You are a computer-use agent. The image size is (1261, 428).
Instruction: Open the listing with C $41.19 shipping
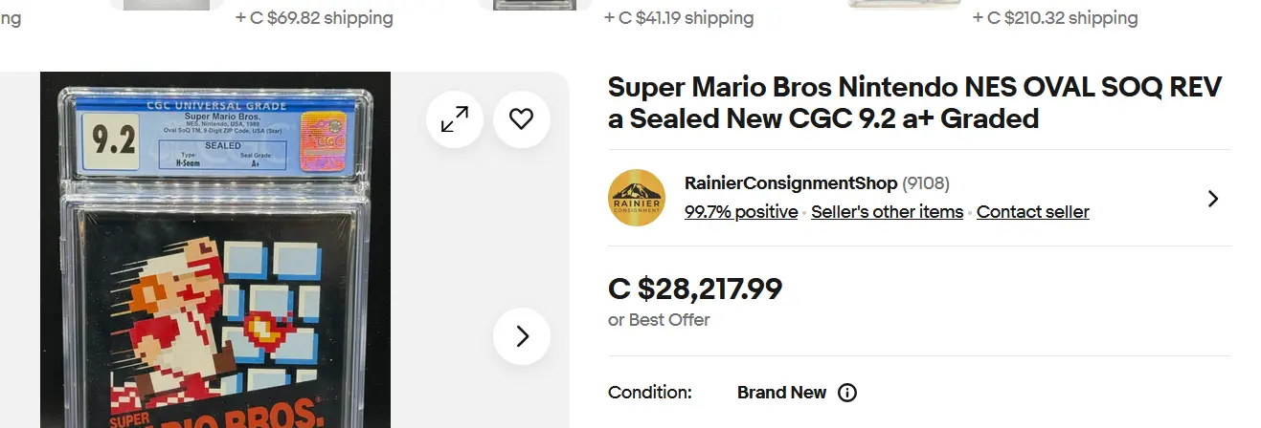(679, 18)
